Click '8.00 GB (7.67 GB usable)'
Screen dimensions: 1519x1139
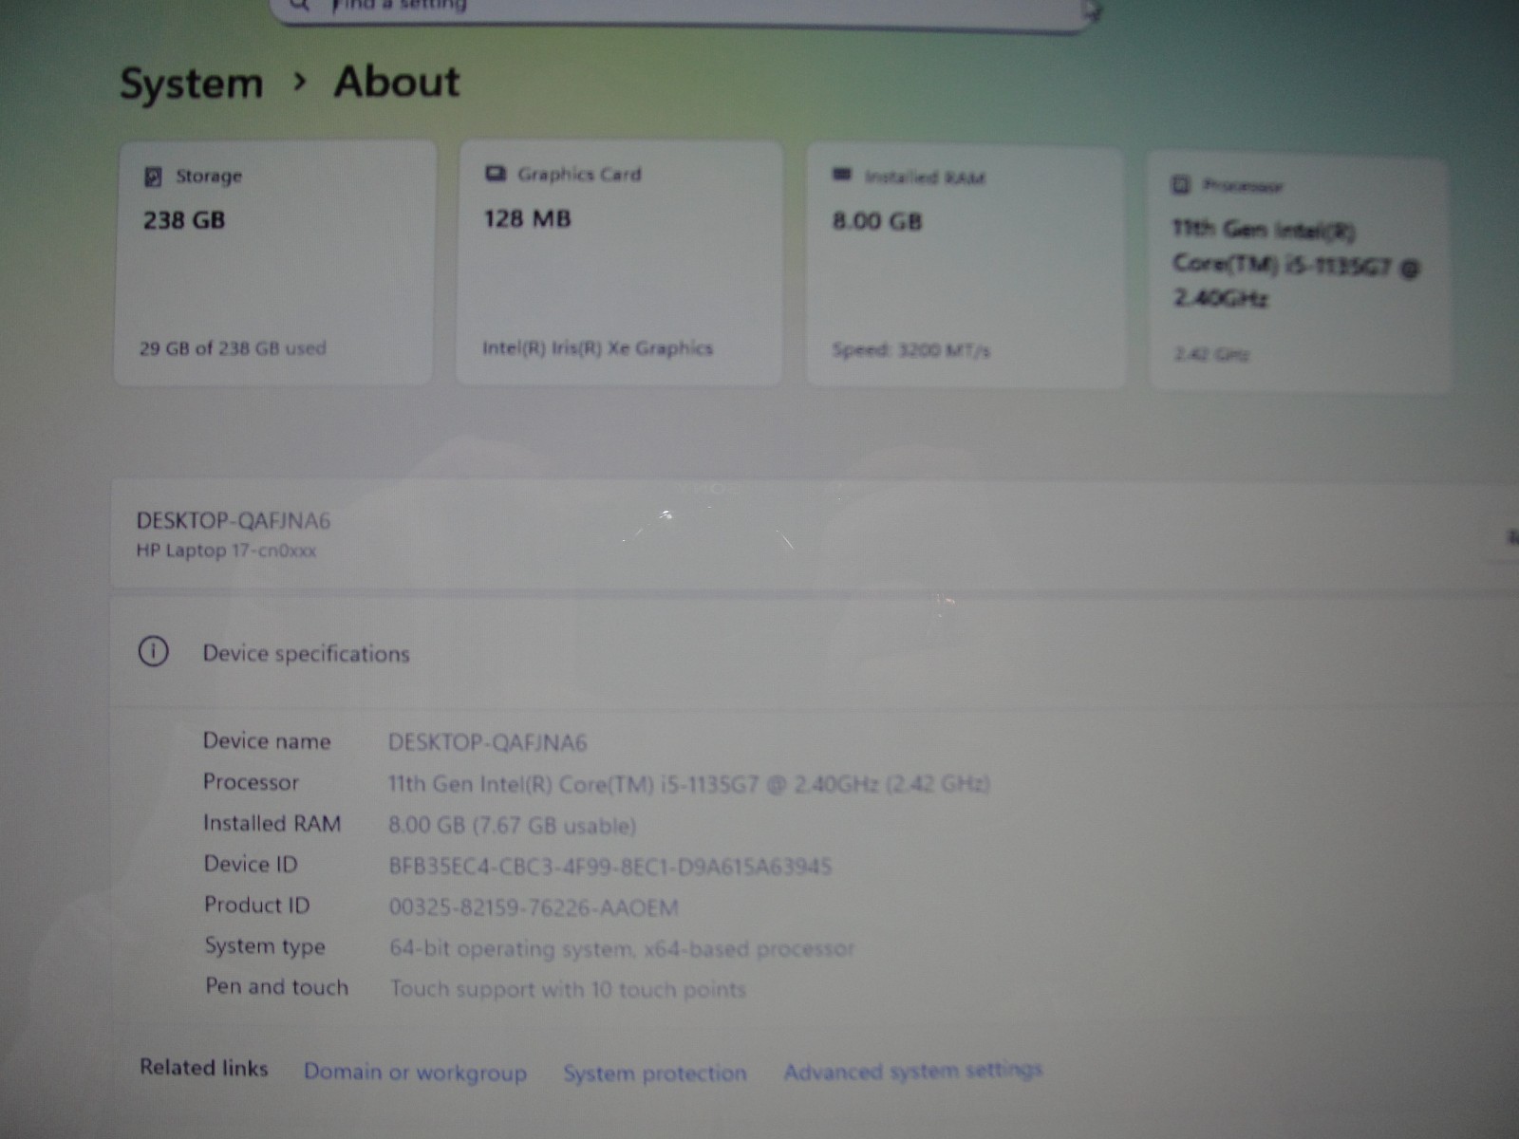pyautogui.click(x=512, y=825)
